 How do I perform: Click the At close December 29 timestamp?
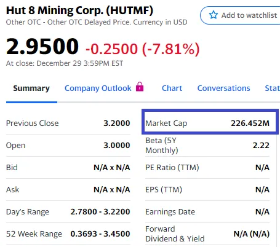click(65, 63)
